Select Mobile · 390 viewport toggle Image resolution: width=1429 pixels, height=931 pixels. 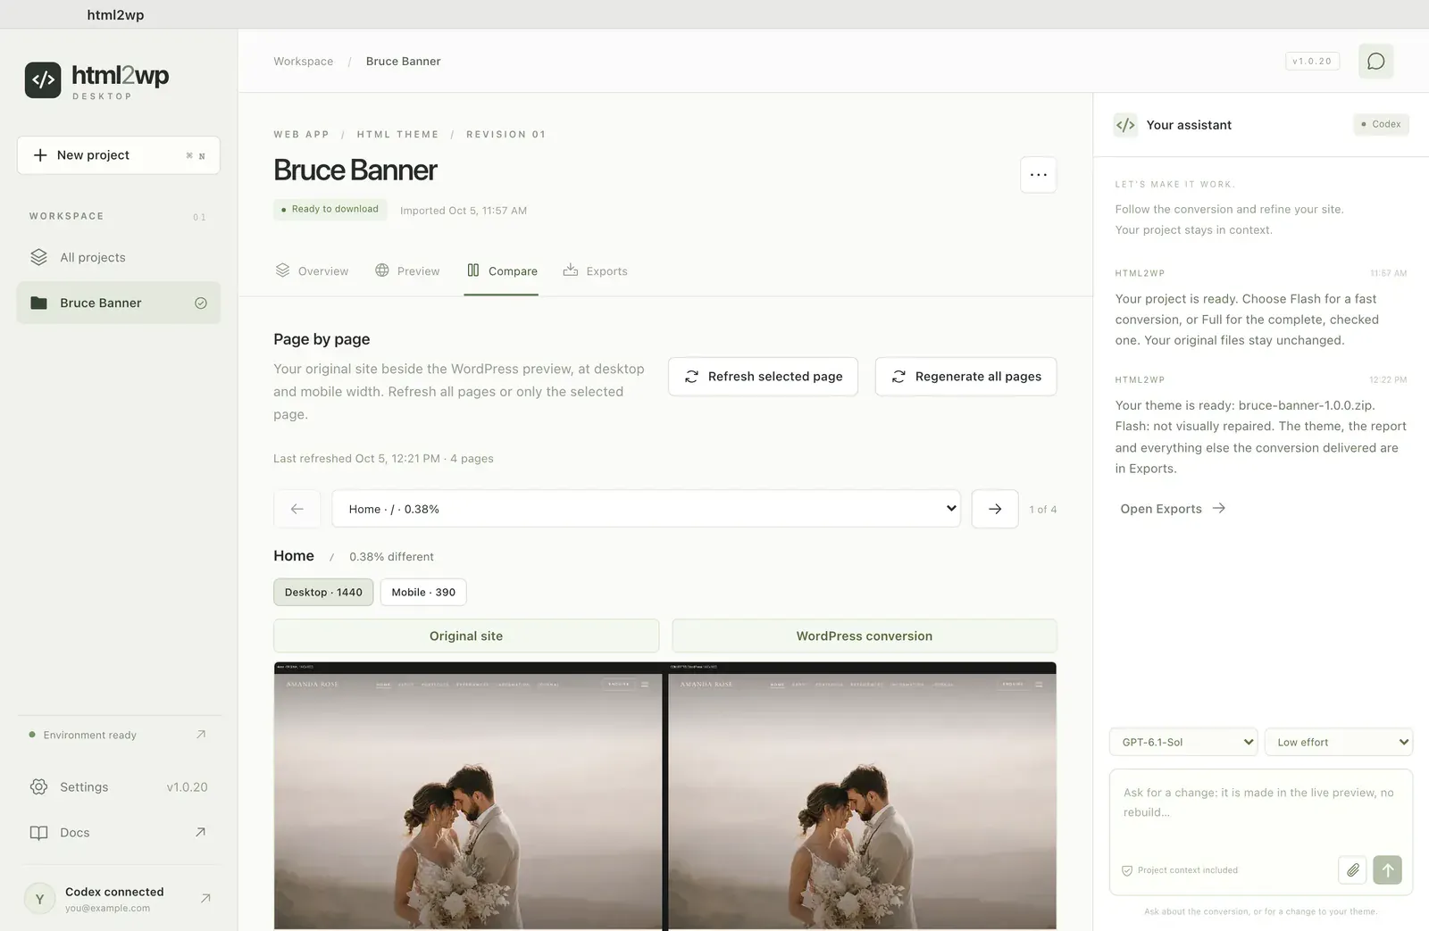point(423,592)
